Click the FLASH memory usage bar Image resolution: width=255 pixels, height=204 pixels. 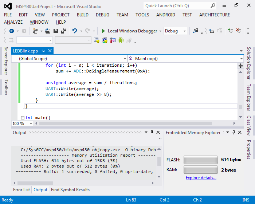200,160
